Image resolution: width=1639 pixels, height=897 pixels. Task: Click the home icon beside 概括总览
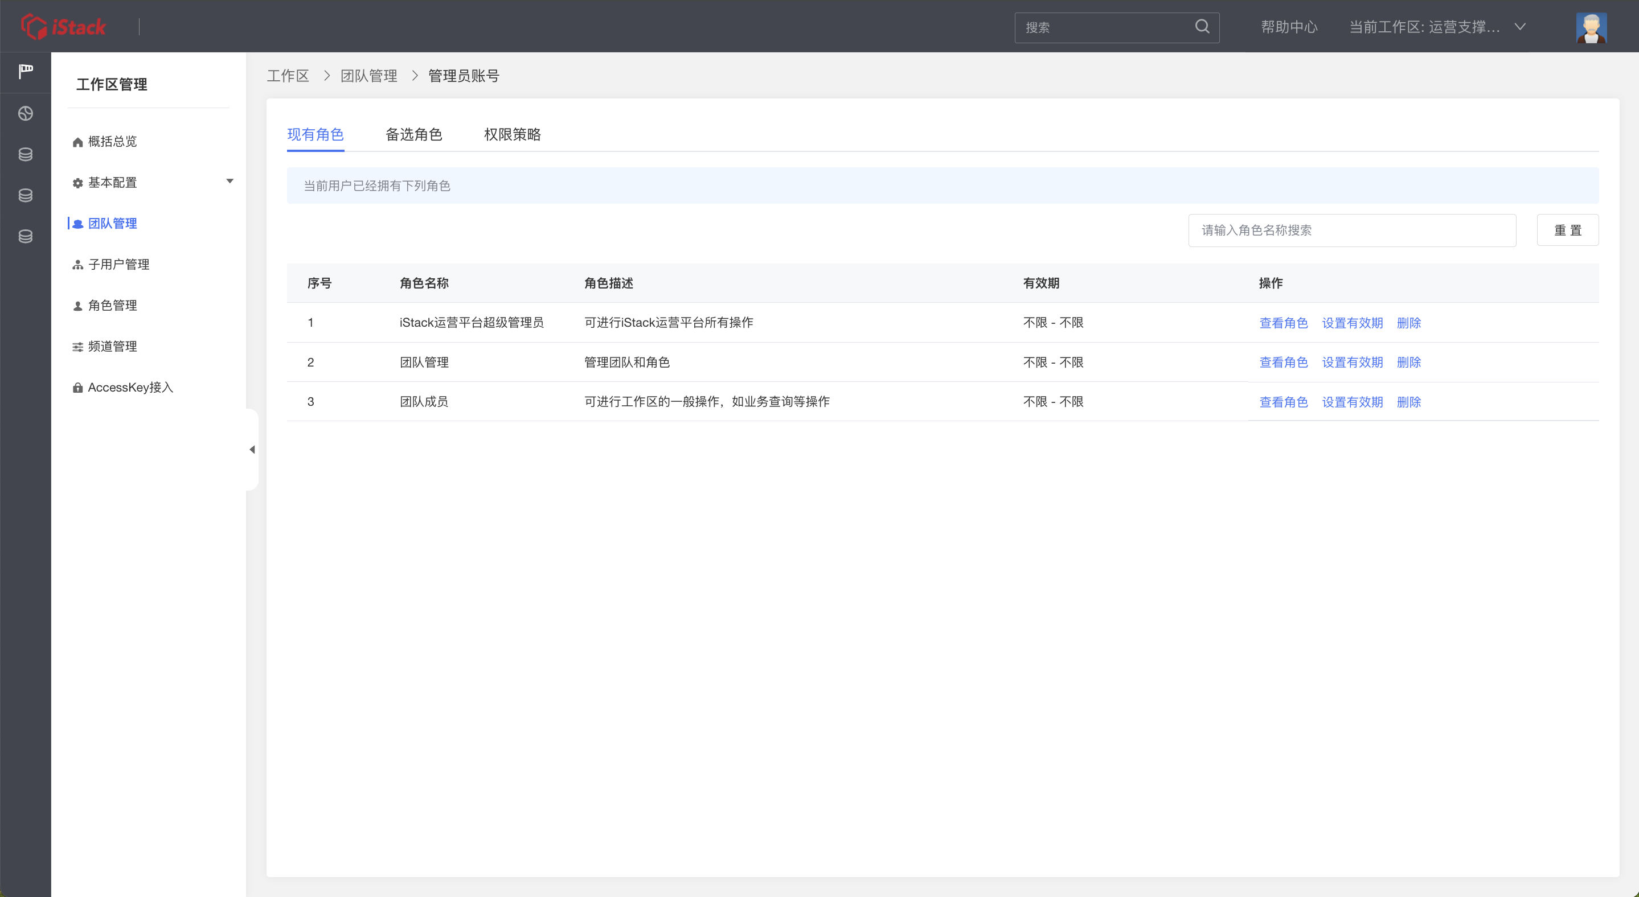pos(77,142)
